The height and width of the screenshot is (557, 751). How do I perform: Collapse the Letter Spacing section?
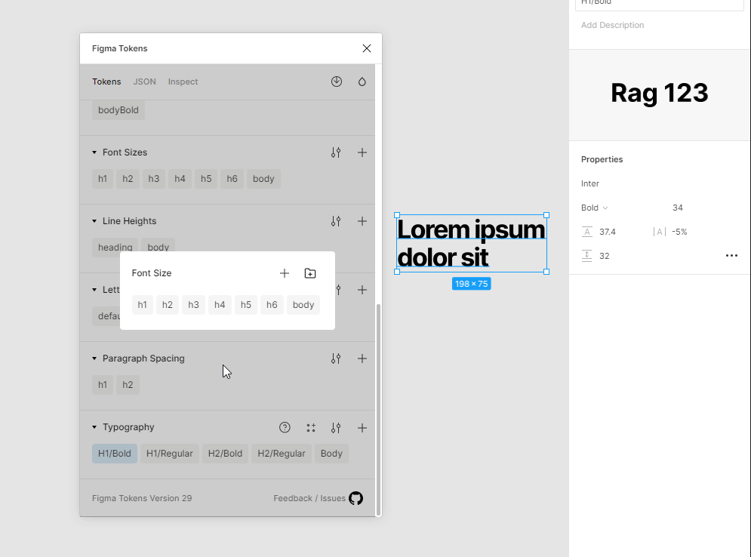[94, 290]
